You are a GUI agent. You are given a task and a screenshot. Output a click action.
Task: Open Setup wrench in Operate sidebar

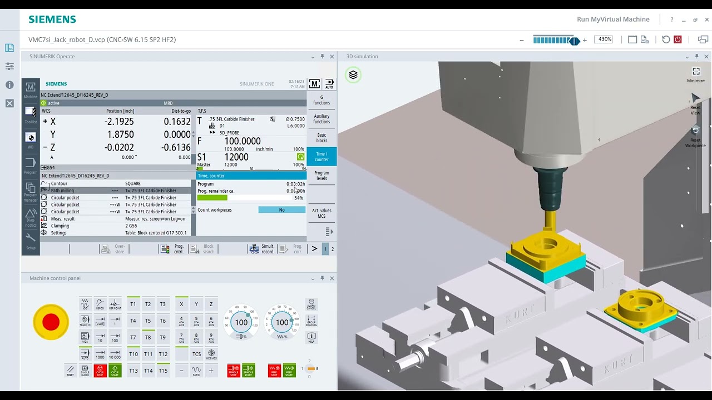pyautogui.click(x=31, y=241)
